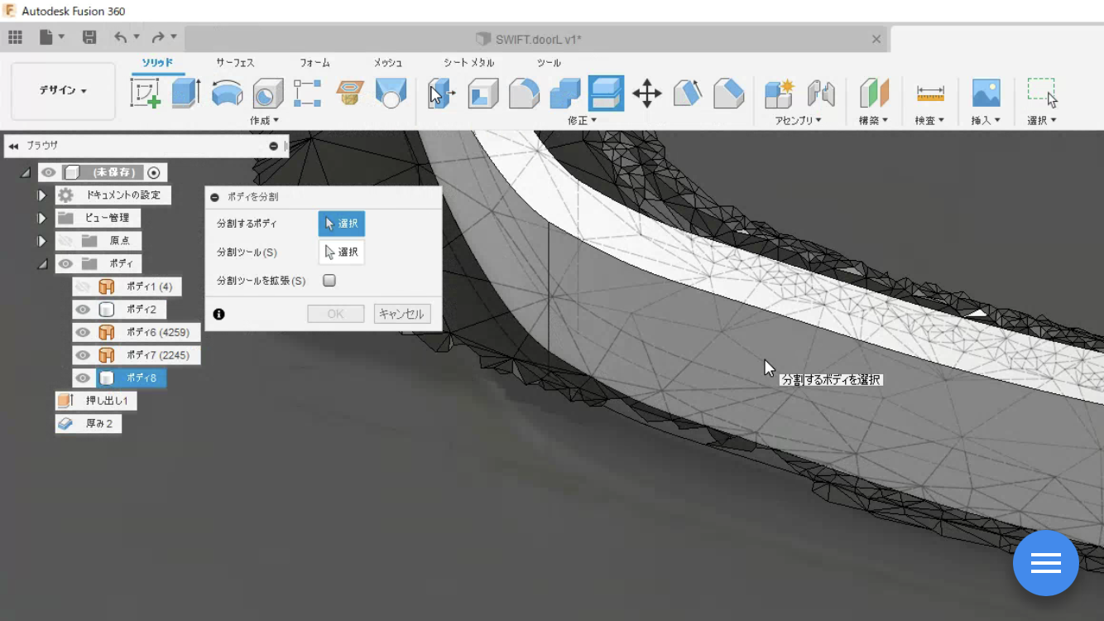Open the File document icon
Viewport: 1104px width, 621px height.
[x=47, y=37]
